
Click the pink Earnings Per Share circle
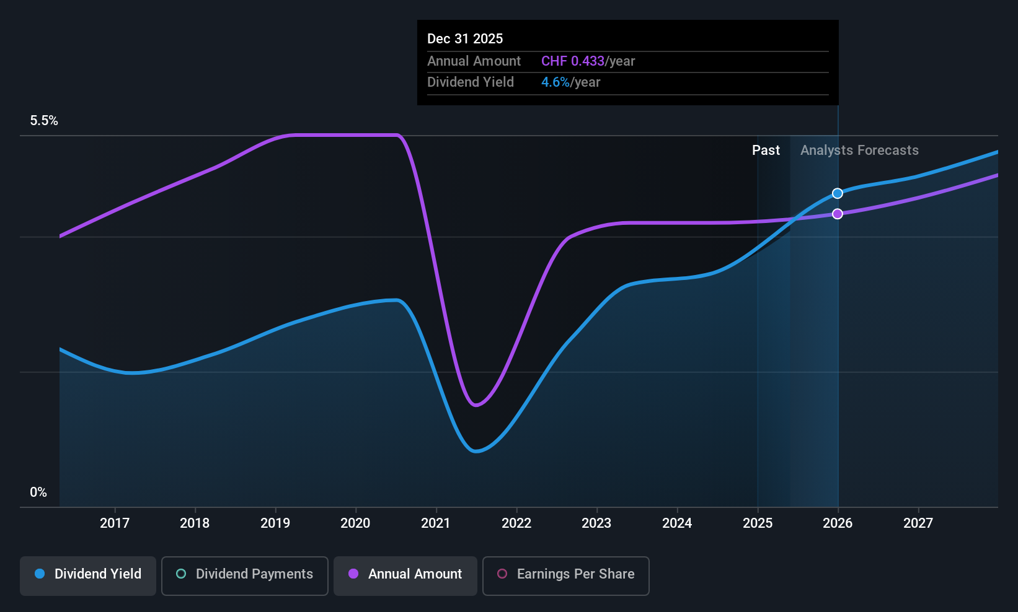(x=502, y=574)
